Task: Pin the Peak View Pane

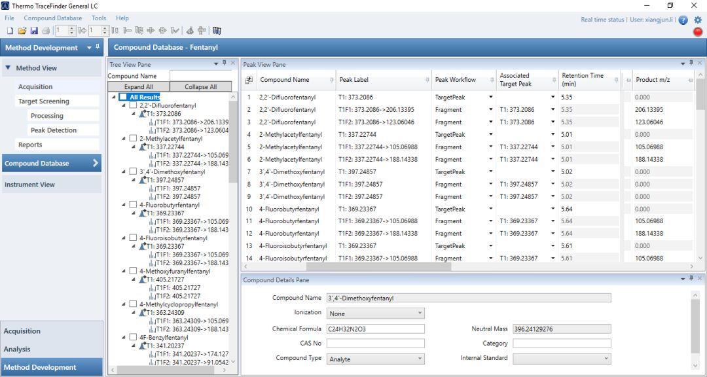Action: point(691,63)
